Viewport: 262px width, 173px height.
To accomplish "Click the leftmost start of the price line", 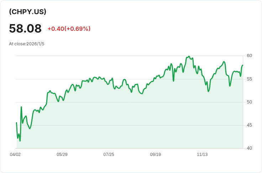I will tap(16, 123).
